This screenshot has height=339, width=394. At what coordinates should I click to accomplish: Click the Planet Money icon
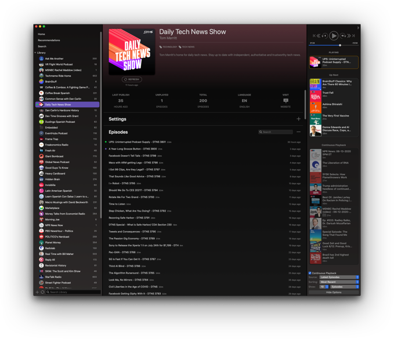[41, 243]
